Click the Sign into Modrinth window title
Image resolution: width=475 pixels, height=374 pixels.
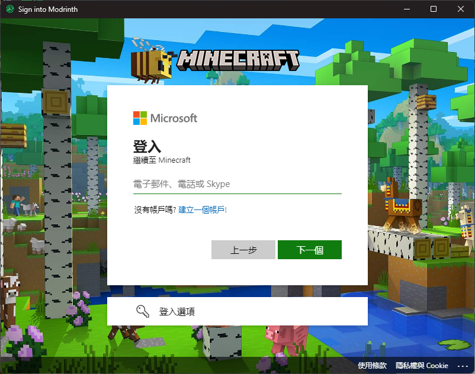tap(47, 9)
